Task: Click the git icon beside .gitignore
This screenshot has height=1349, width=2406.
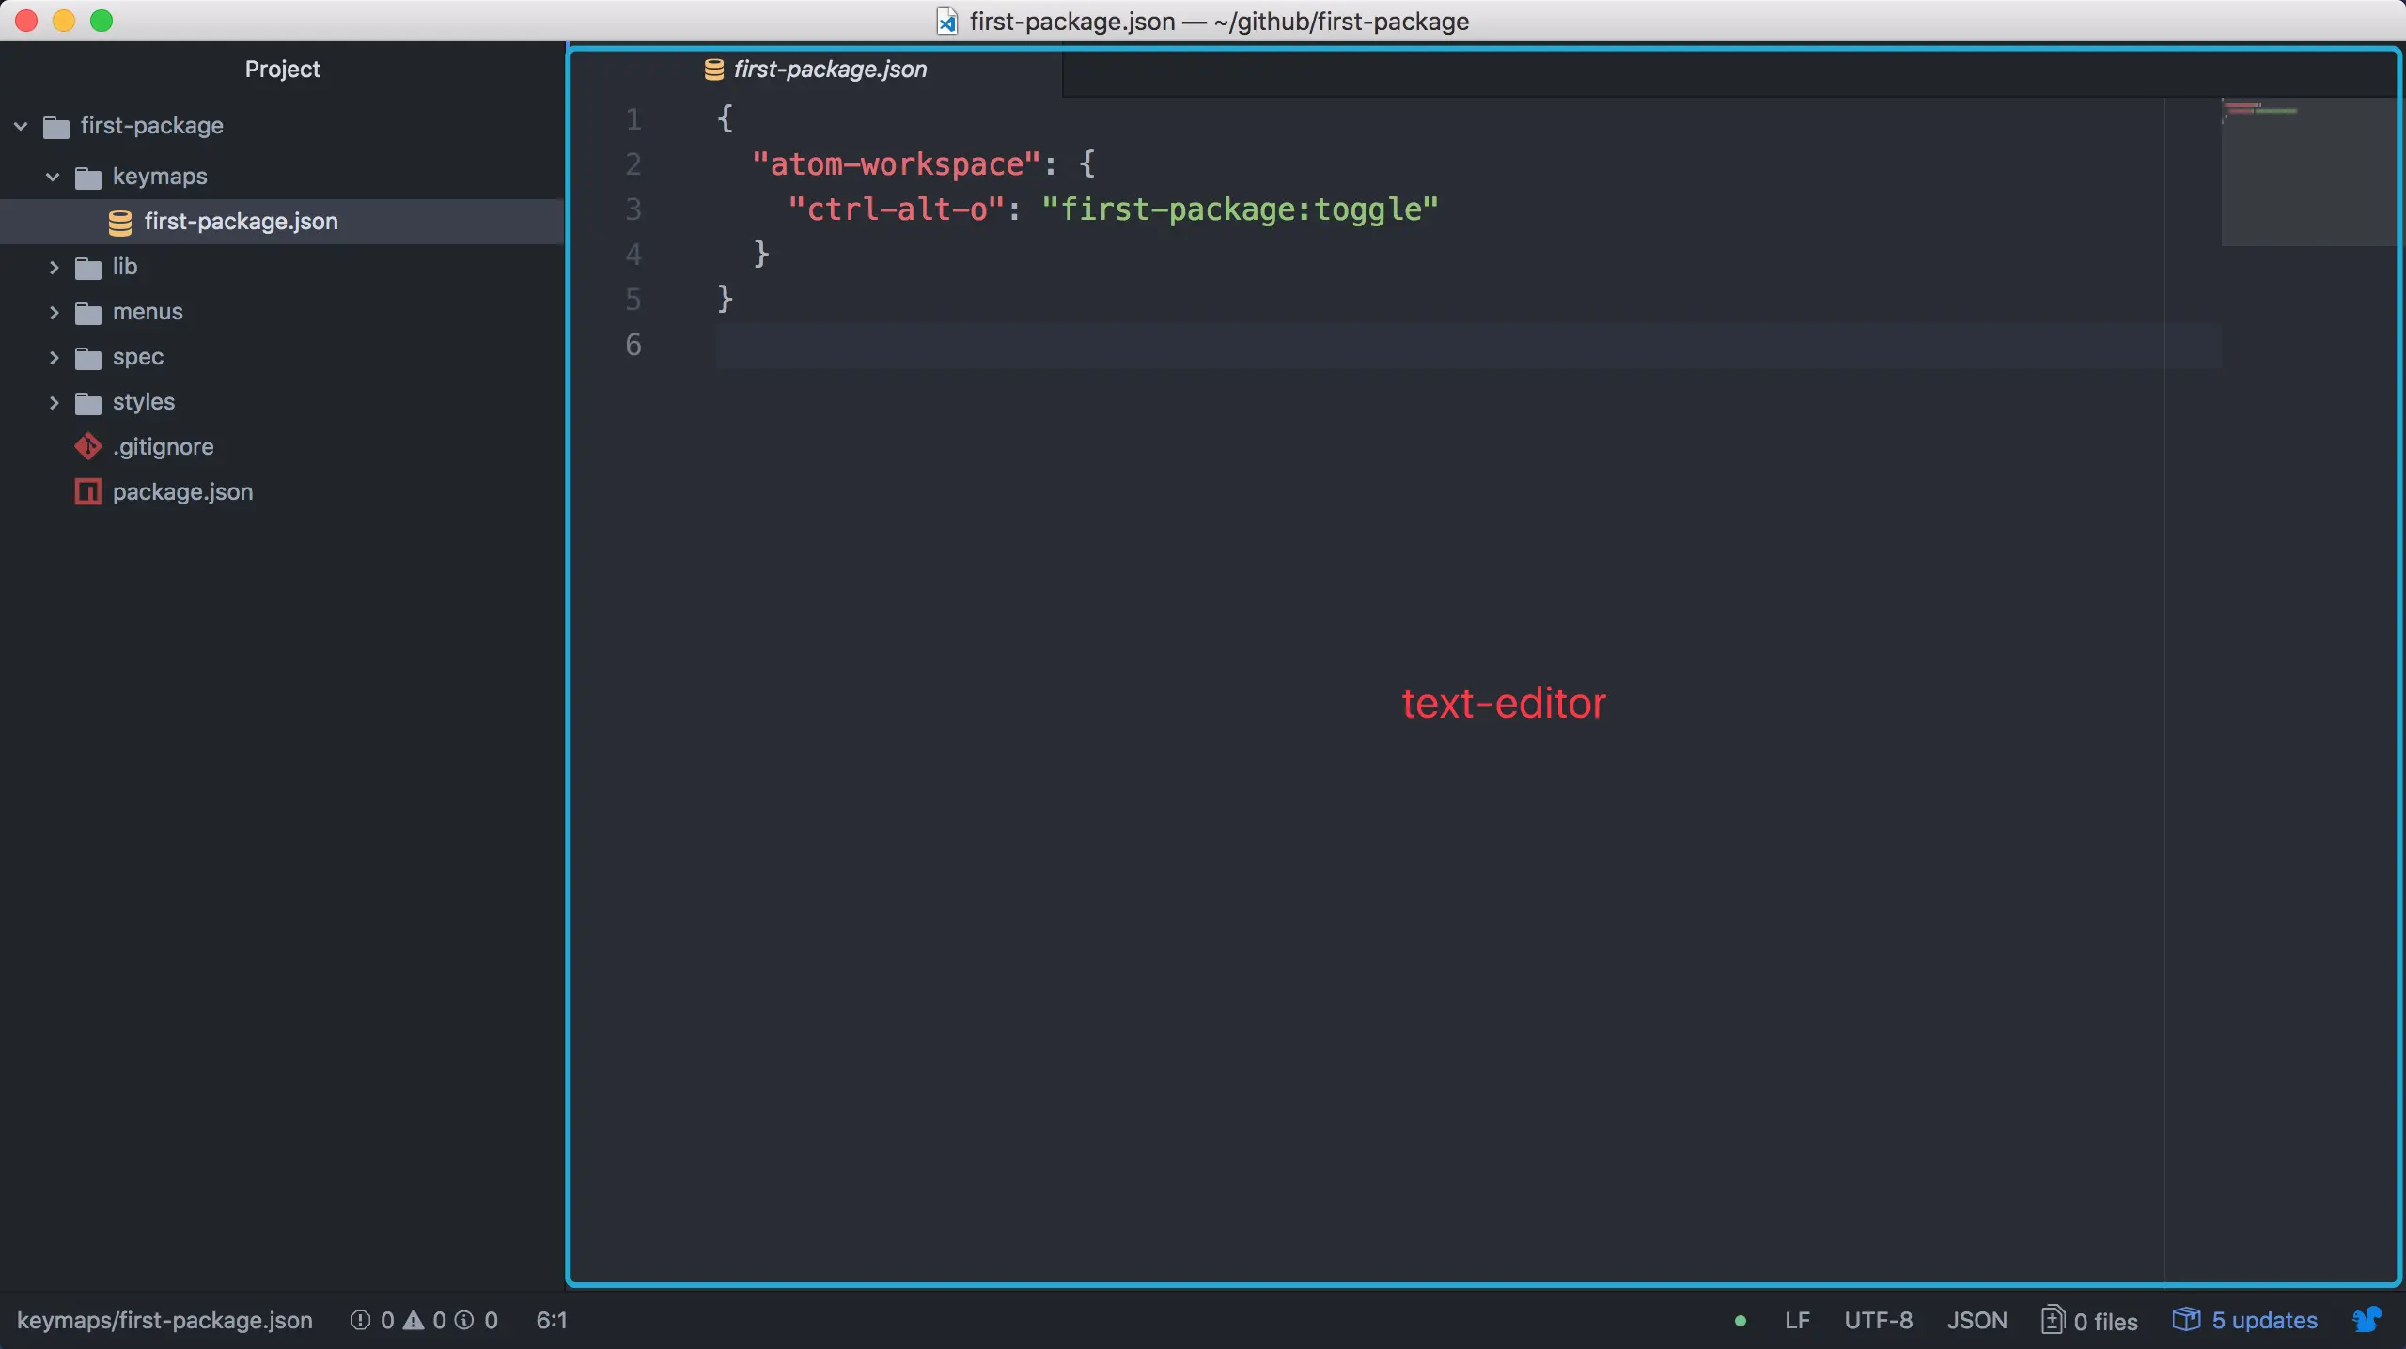Action: [88, 446]
